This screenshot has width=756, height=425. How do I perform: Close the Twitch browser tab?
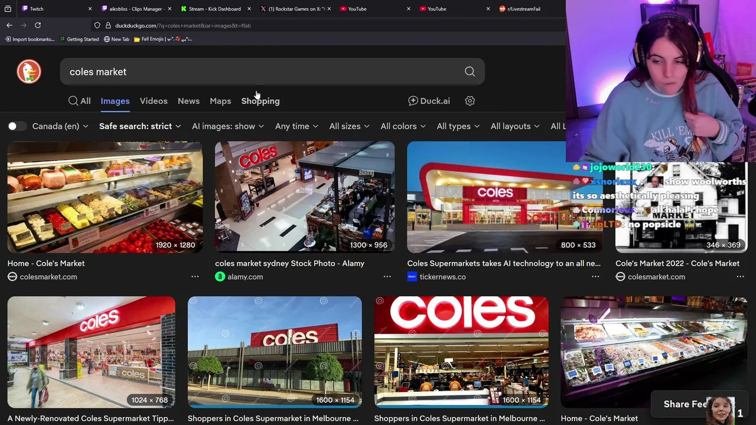click(90, 9)
